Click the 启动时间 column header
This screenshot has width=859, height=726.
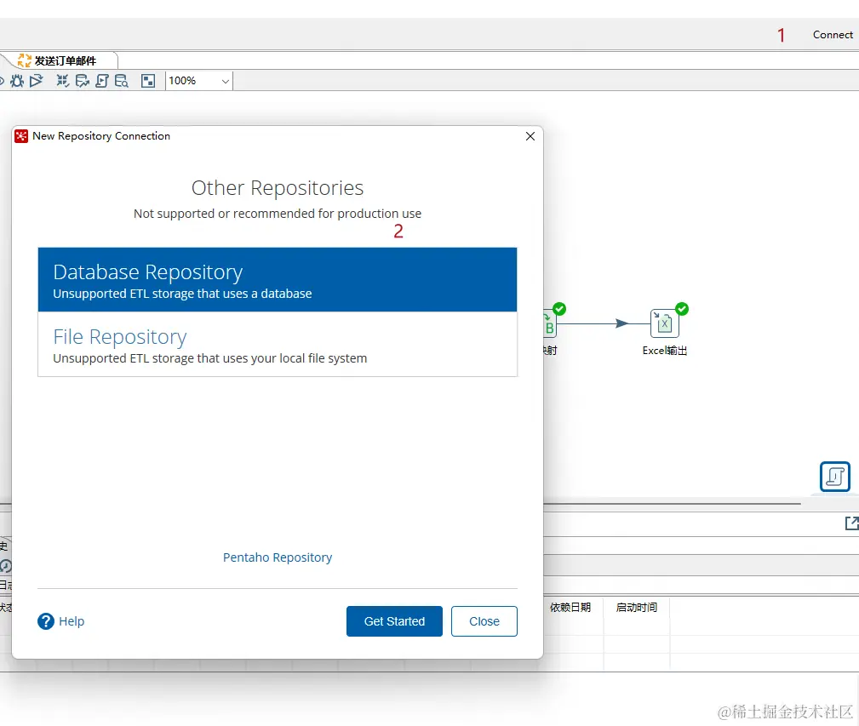pos(637,607)
